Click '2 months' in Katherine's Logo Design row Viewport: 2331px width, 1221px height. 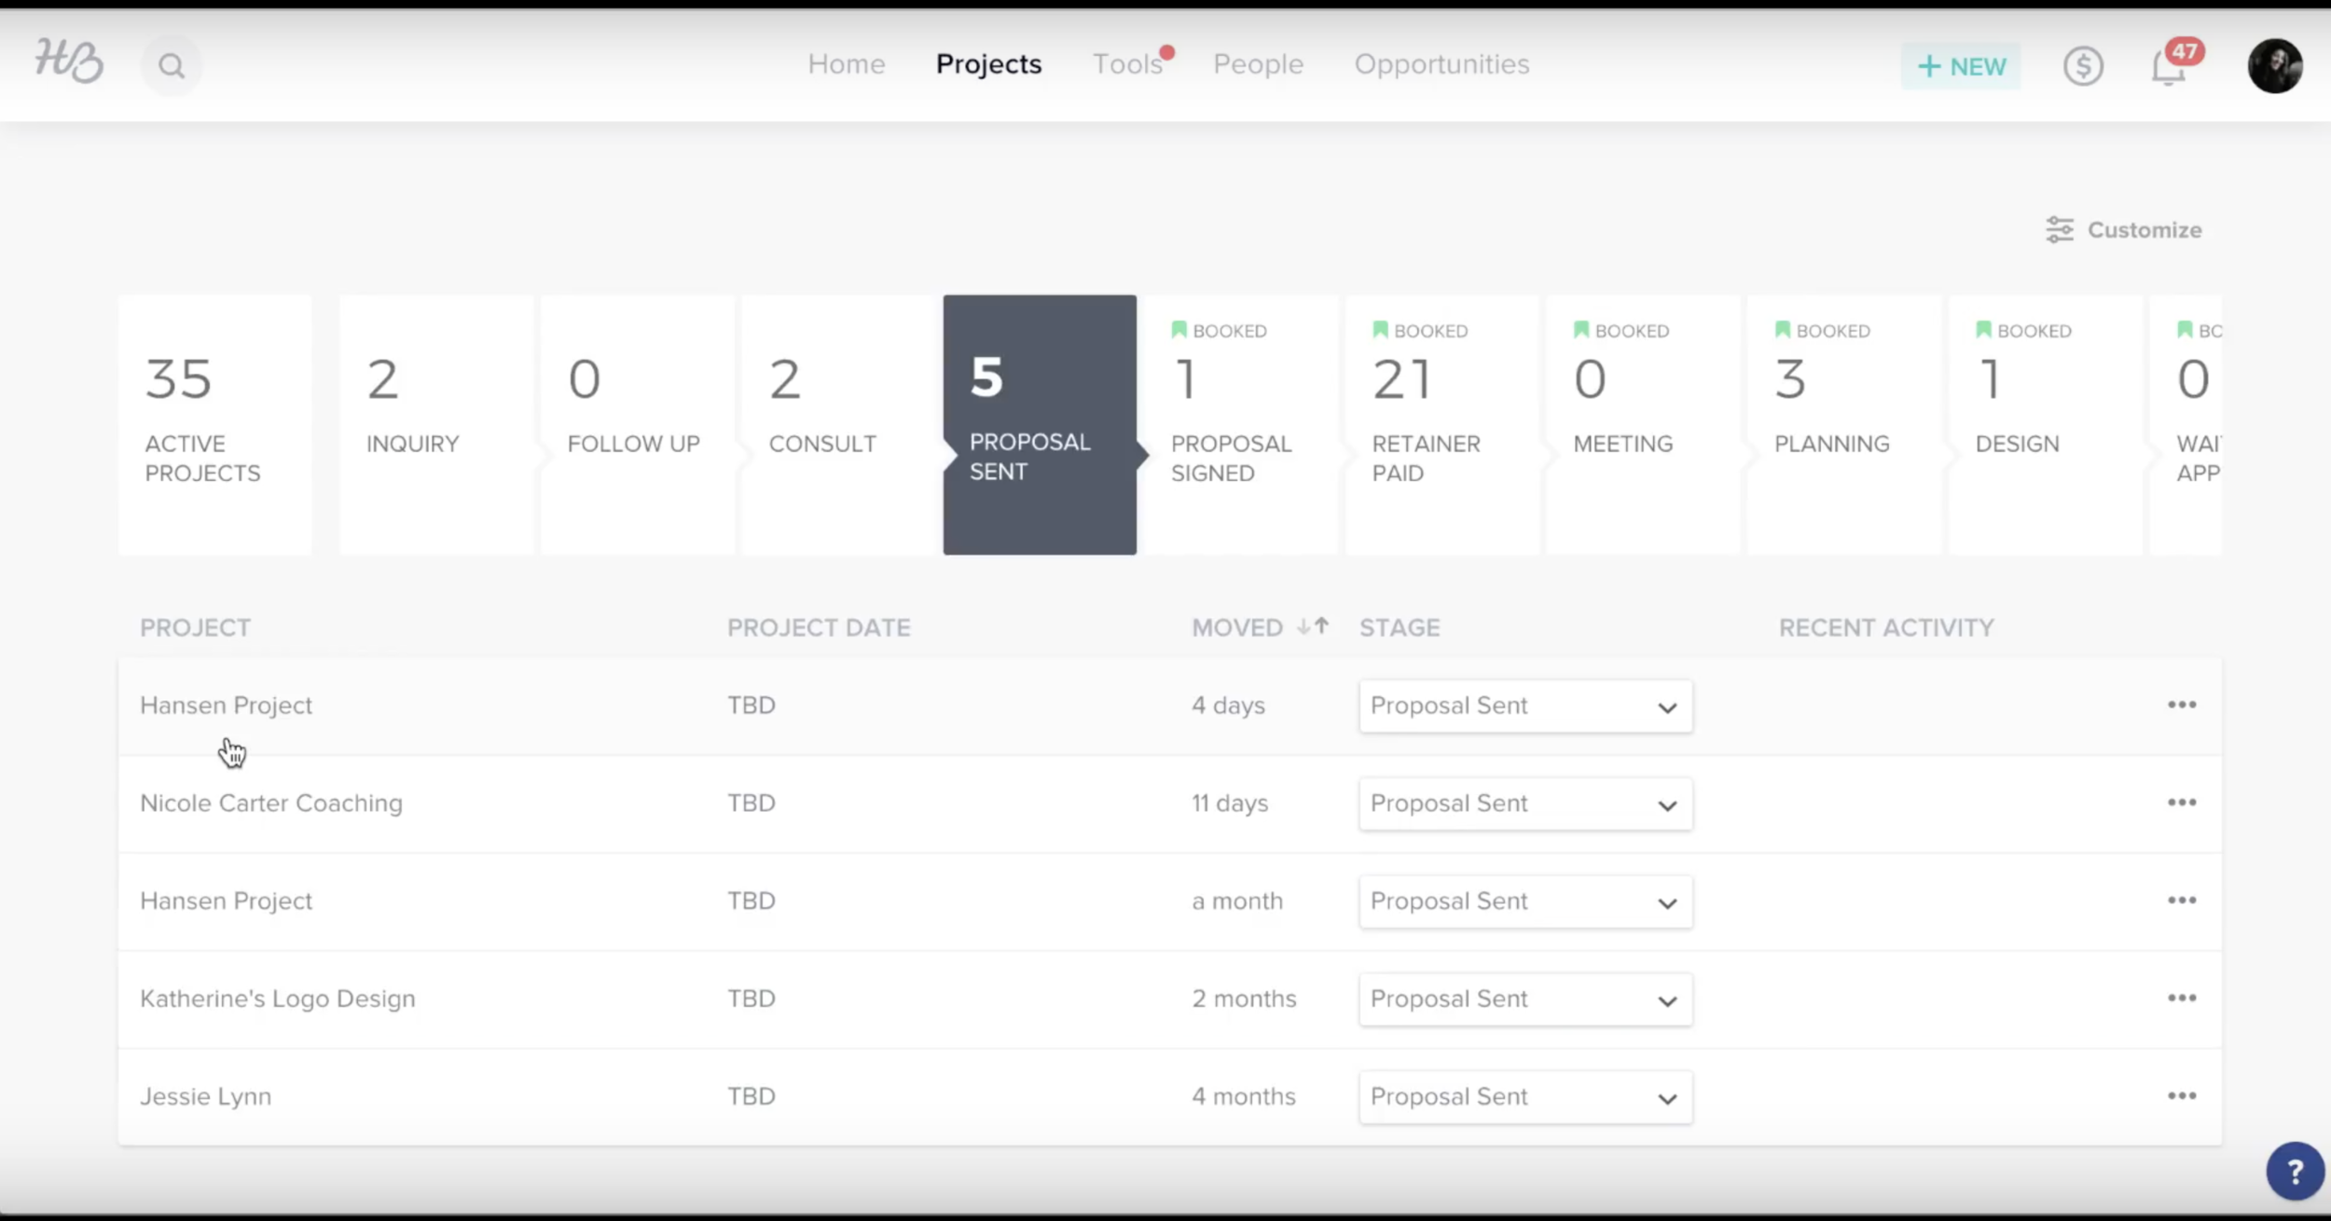[x=1244, y=999]
